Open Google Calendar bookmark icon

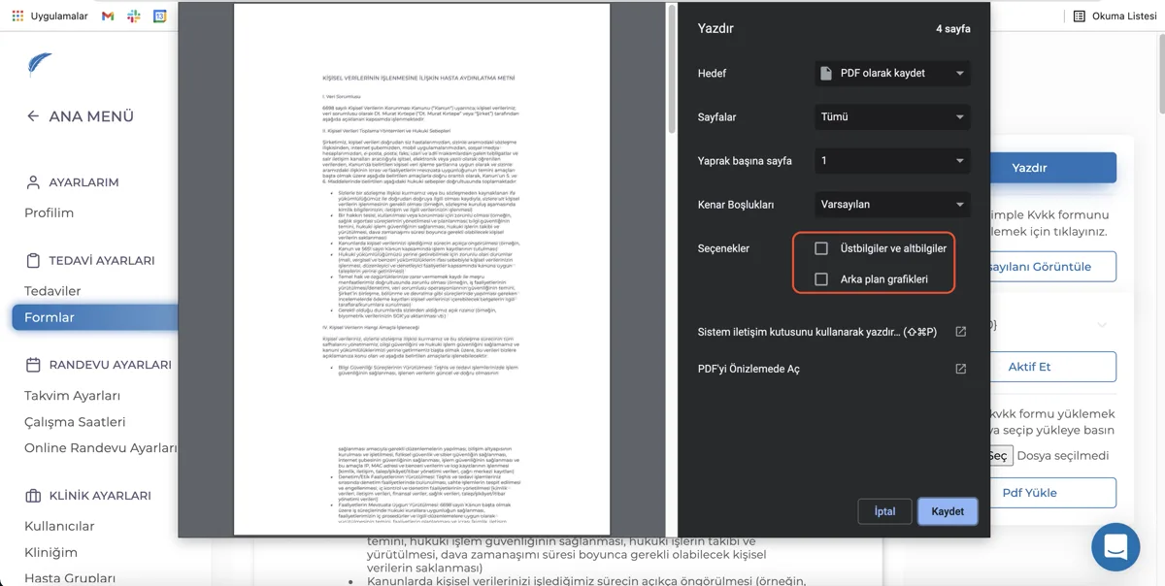[160, 16]
